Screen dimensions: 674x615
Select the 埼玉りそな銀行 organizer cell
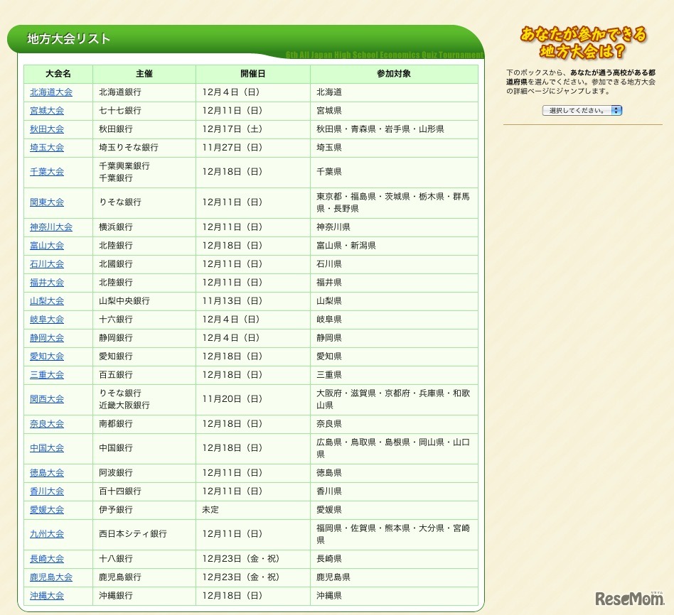click(144, 148)
